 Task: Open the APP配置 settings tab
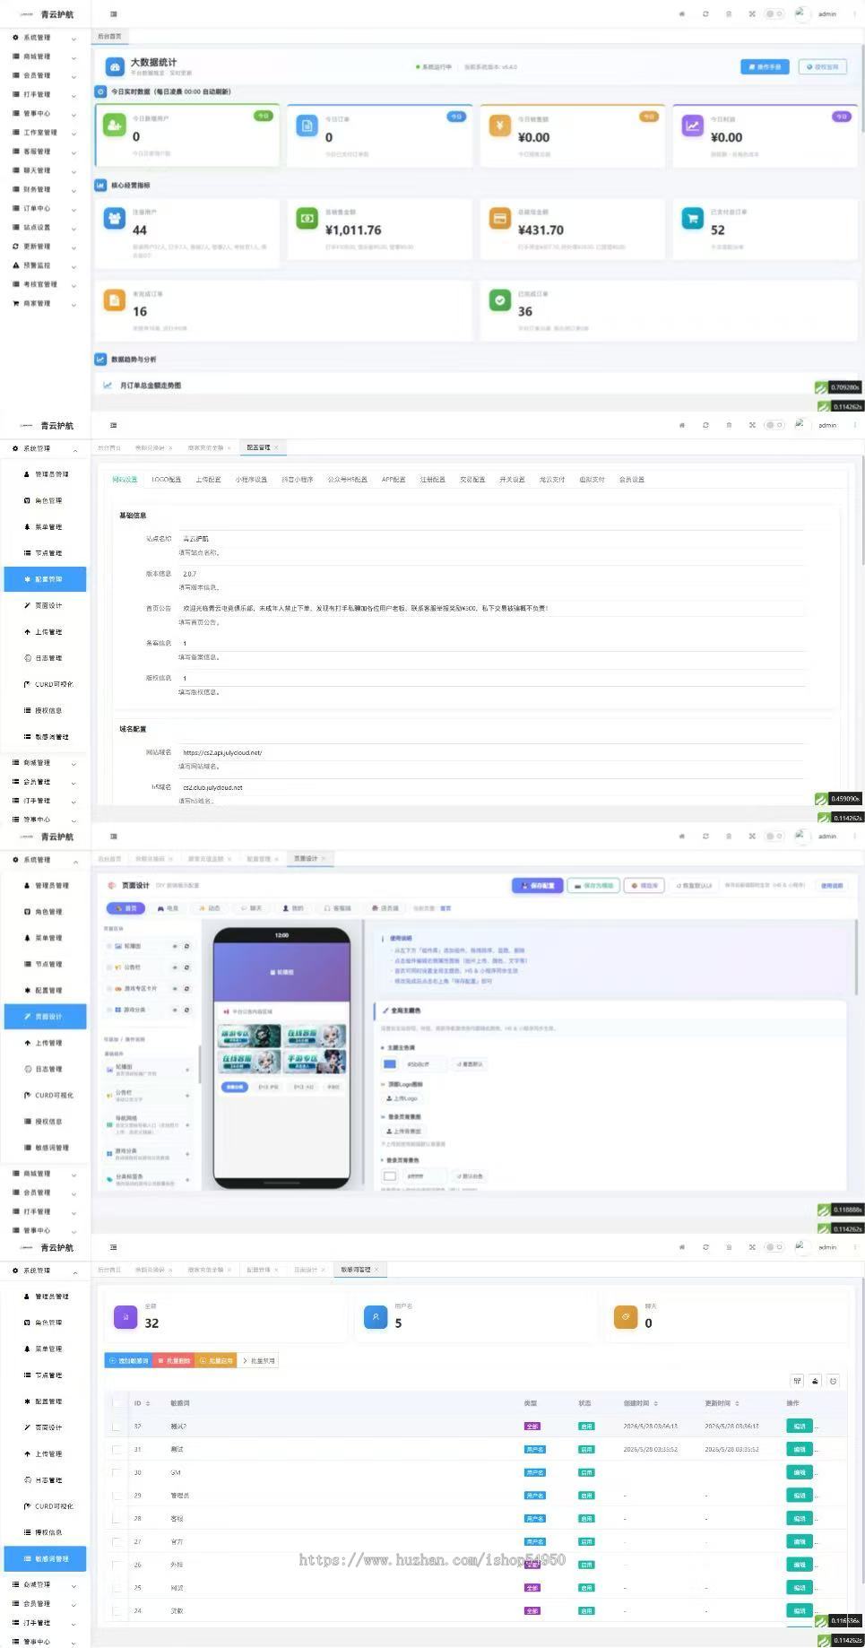(x=394, y=480)
